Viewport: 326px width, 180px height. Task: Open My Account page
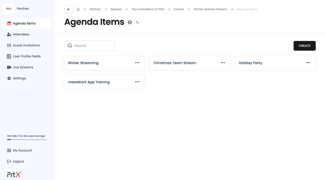click(x=22, y=150)
